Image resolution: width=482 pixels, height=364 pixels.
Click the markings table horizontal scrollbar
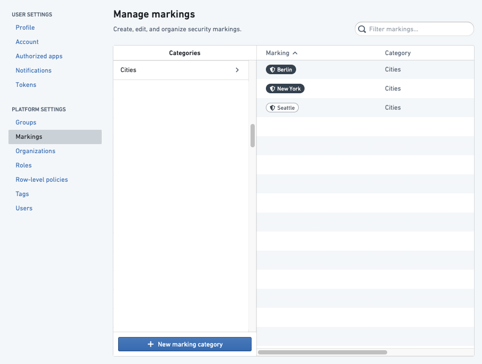pos(323,352)
